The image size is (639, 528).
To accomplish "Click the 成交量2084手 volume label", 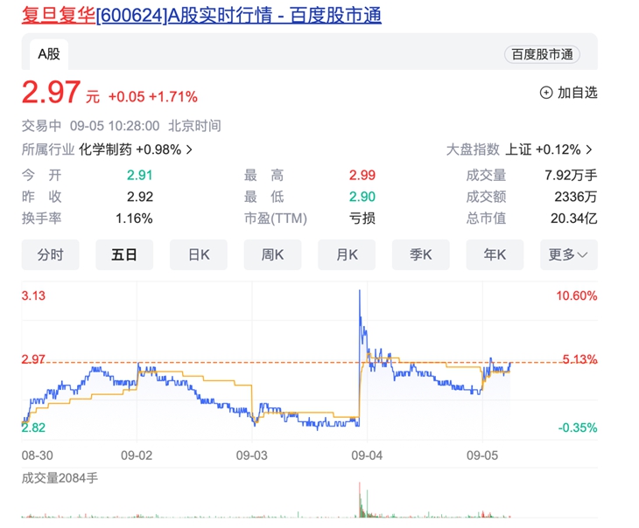I will (x=60, y=478).
